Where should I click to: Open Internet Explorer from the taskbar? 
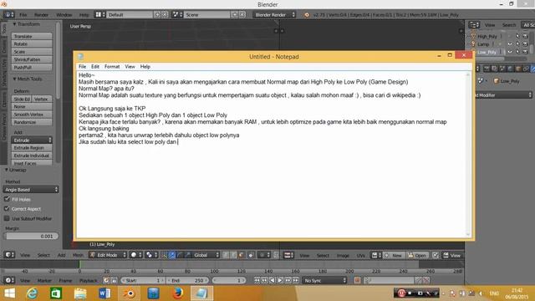click(x=32, y=293)
